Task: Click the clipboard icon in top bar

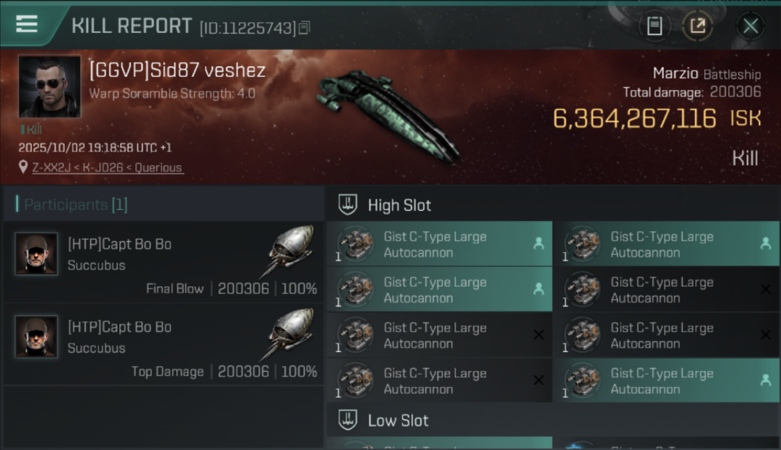Action: coord(654,26)
